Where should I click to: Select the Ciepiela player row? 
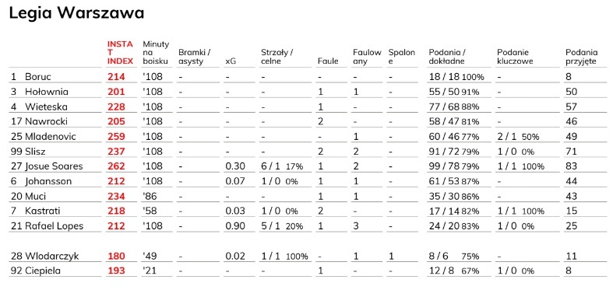tap(308, 271)
